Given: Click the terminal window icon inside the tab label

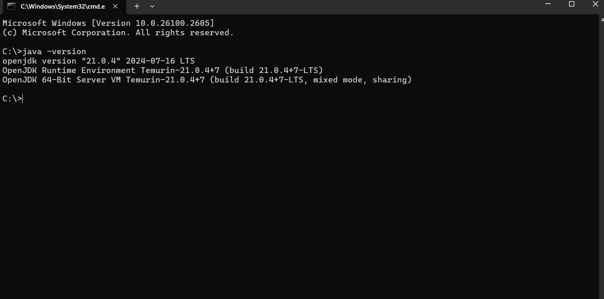Looking at the screenshot, I should coord(11,6).
